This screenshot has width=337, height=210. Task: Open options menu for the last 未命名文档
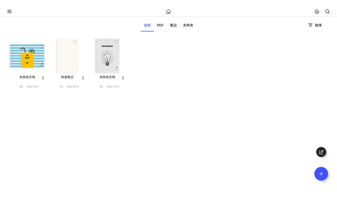coord(123,78)
